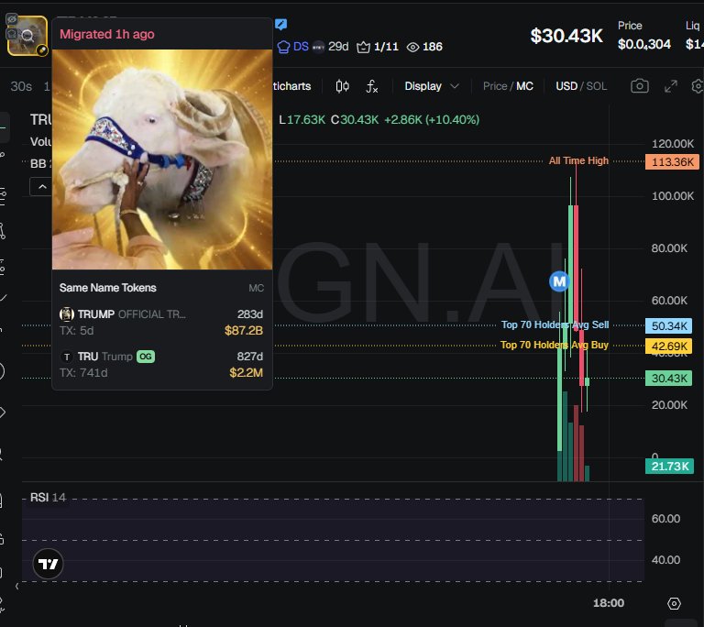
Task: Click the blue edit note icon
Action: tap(281, 24)
